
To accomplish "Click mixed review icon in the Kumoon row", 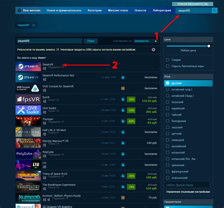I will tap(123, 198).
